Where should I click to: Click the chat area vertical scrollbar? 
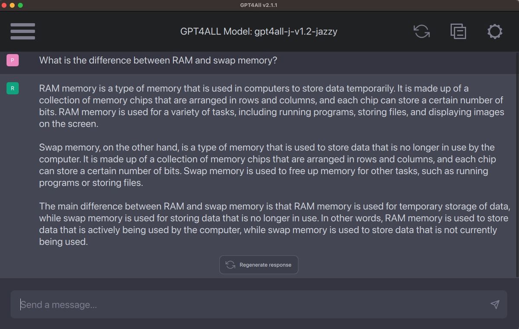517,164
